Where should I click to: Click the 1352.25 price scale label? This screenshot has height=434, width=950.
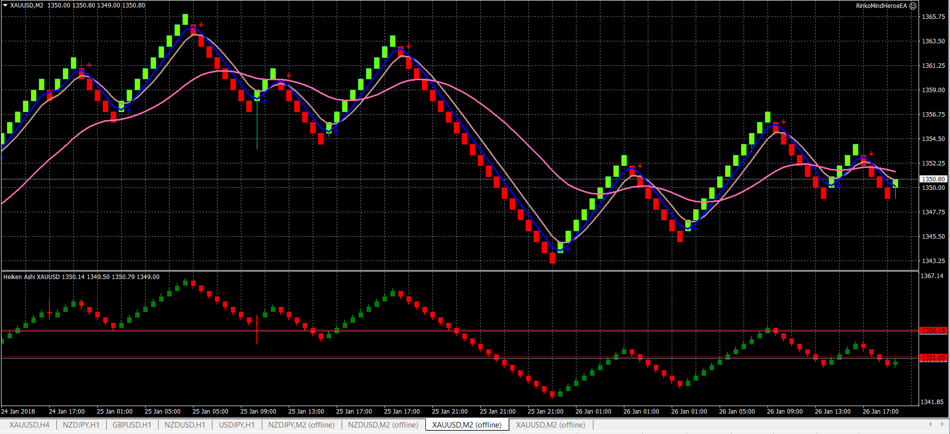point(933,163)
